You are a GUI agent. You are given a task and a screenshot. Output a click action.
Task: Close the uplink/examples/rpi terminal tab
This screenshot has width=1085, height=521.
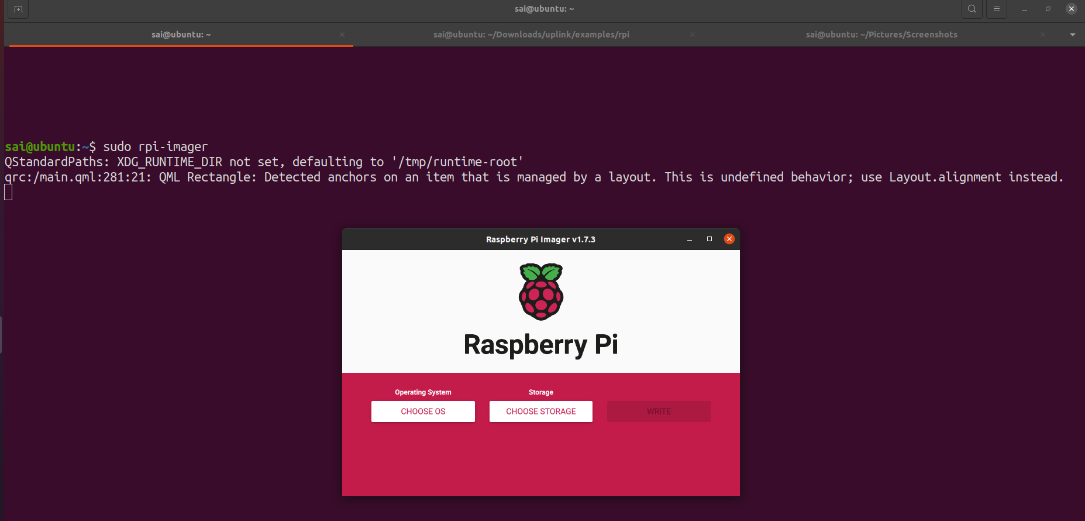(693, 35)
